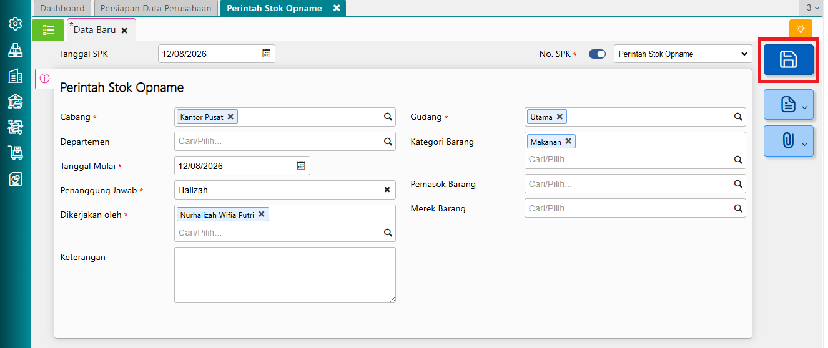828x348 pixels.
Task: Open the warehouse sidebar icon
Action: (16, 102)
